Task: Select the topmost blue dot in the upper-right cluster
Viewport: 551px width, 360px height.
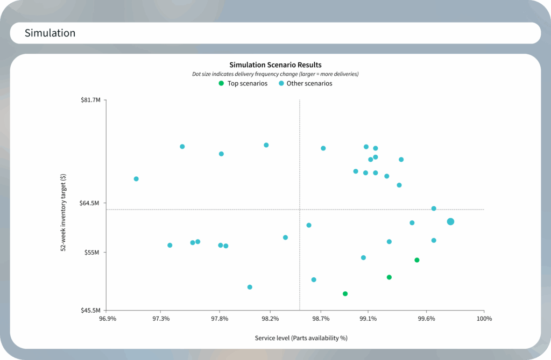Action: point(366,146)
